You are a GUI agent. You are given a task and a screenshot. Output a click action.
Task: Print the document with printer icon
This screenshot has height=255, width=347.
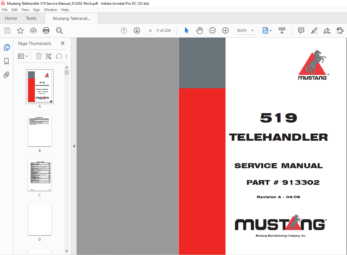[x=46, y=31]
